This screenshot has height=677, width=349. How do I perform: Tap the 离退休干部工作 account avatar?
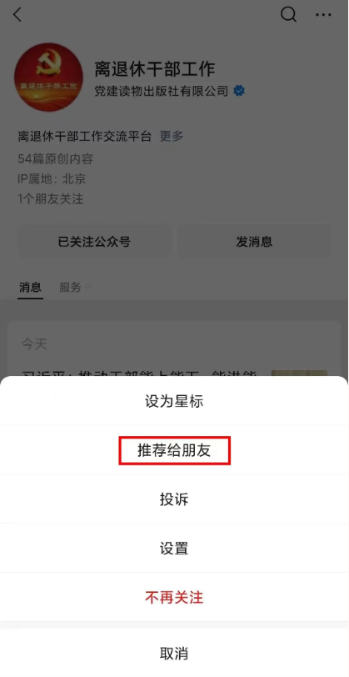pyautogui.click(x=48, y=77)
